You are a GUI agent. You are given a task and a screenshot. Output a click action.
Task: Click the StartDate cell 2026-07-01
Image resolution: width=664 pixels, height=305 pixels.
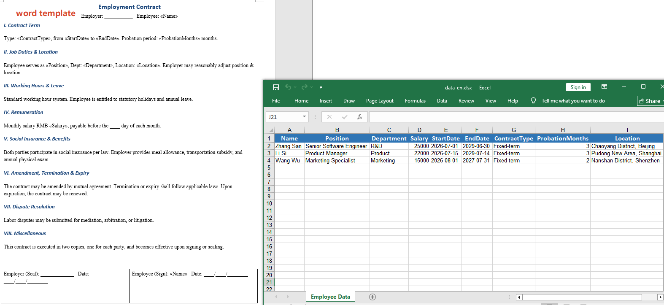tap(445, 146)
